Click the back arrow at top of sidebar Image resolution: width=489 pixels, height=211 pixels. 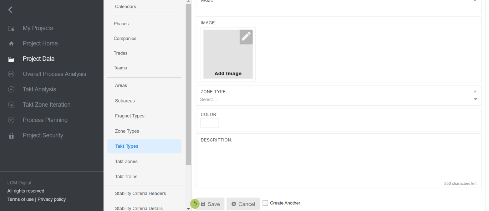point(10,9)
